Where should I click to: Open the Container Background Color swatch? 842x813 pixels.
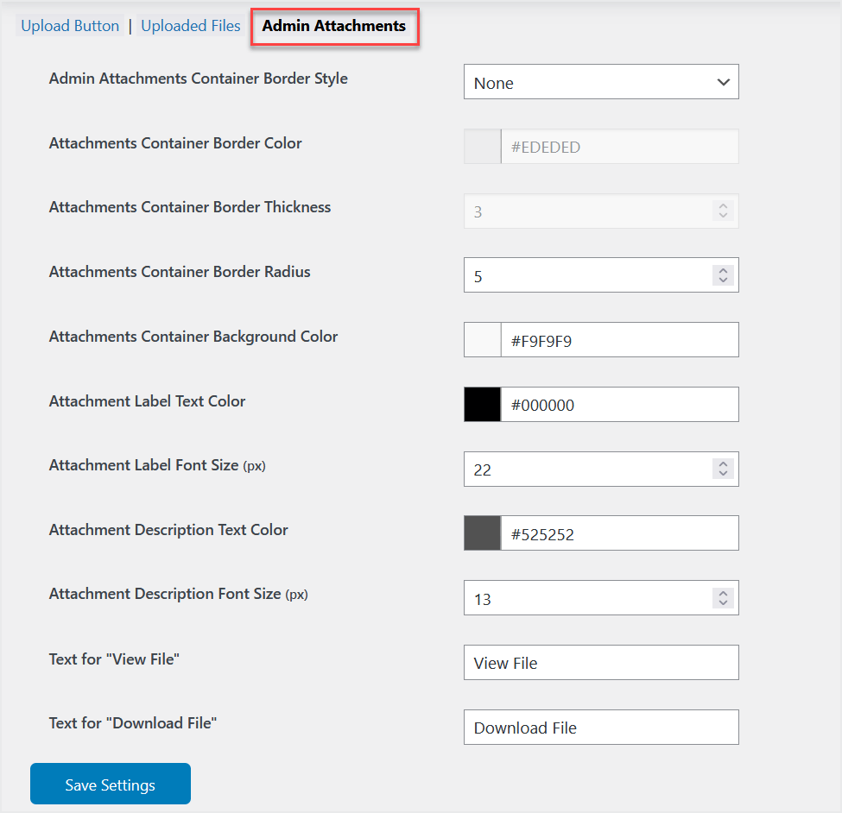coord(482,340)
